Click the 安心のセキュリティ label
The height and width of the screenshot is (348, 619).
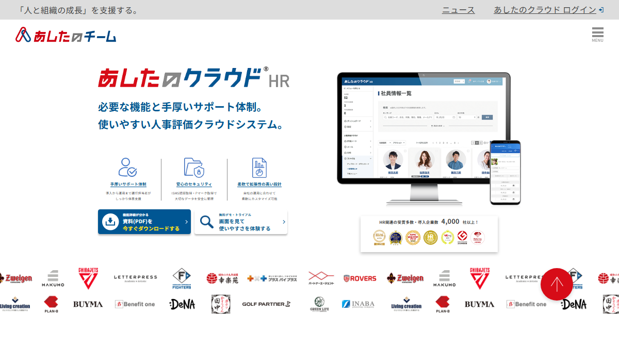coord(194,184)
